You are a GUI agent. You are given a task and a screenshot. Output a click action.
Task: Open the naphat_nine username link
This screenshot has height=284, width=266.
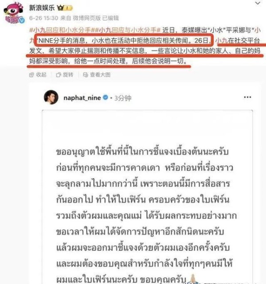[x=82, y=98]
